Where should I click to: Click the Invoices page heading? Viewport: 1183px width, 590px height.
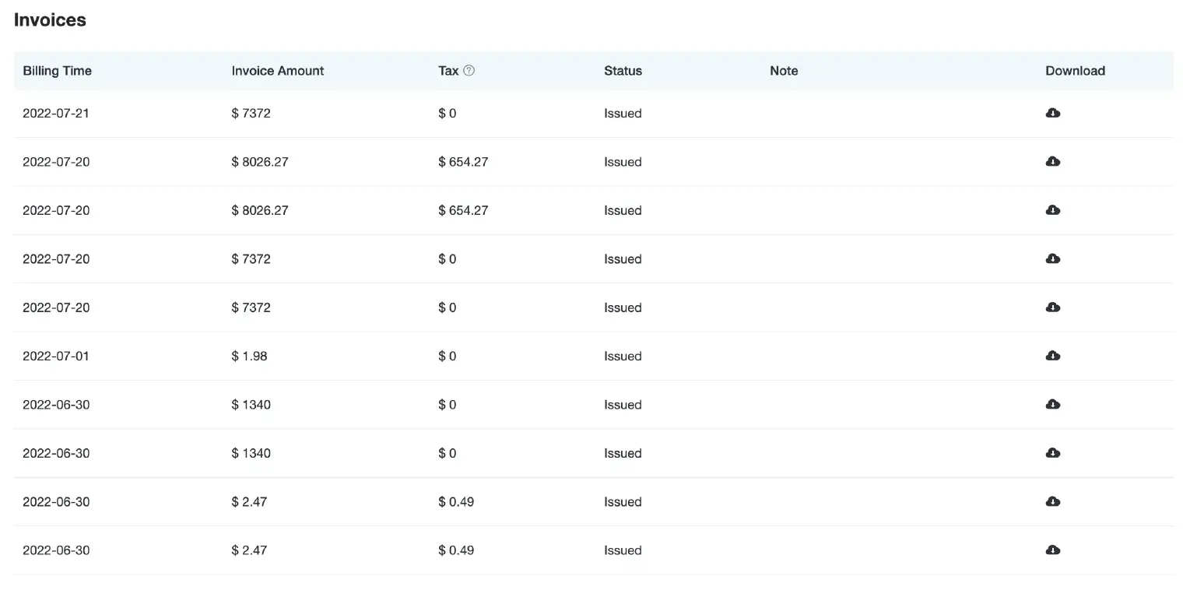[x=50, y=20]
